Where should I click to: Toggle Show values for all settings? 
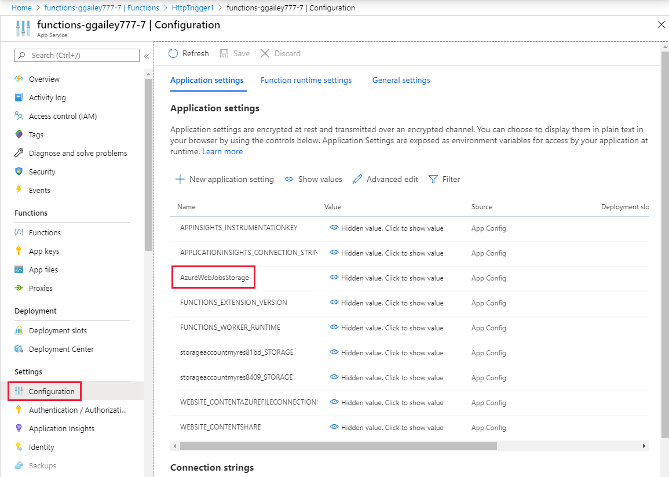click(x=313, y=179)
